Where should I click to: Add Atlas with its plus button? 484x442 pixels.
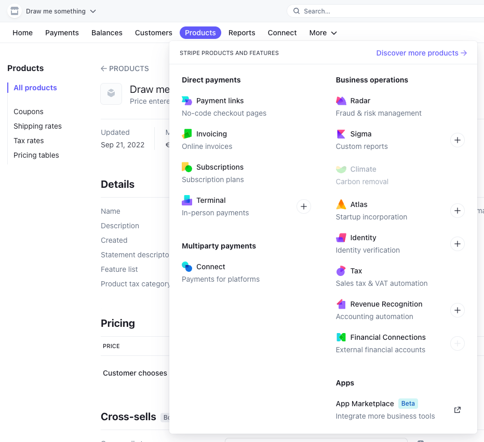click(x=458, y=211)
